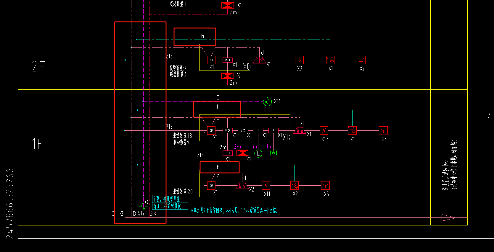
Task: Click the cyan 本单元共2个报警回路 note
Action: pos(234,210)
